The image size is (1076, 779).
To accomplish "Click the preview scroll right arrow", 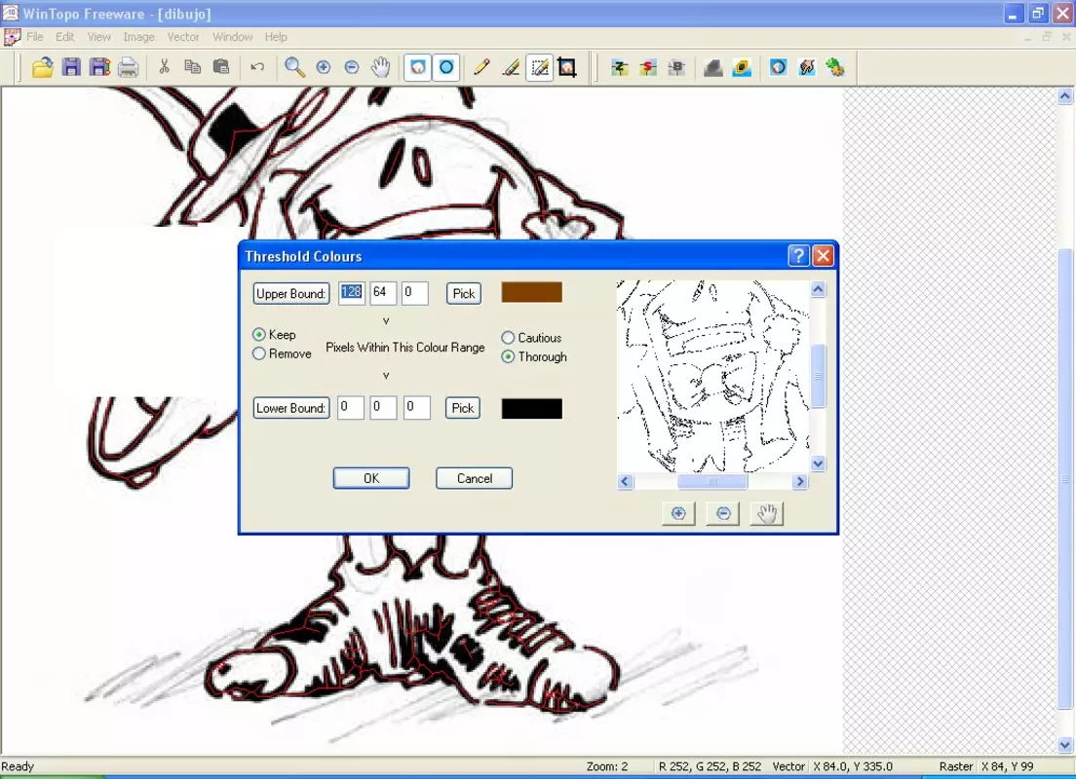I will [x=799, y=481].
